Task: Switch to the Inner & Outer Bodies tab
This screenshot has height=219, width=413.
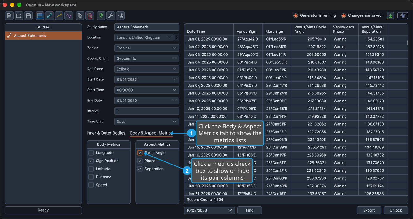Action: tap(106, 133)
